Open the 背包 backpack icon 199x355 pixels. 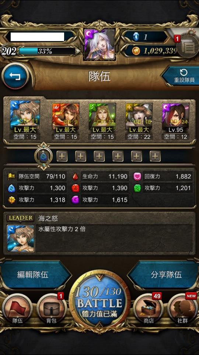tap(52, 309)
